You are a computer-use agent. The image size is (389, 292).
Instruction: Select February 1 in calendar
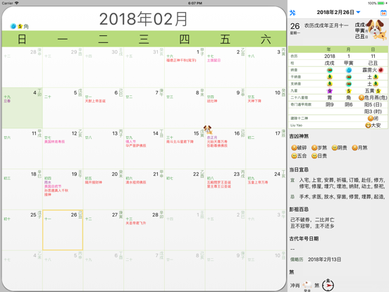(185, 67)
